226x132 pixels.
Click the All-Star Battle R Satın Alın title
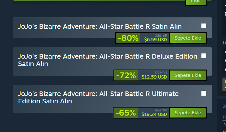100,26
